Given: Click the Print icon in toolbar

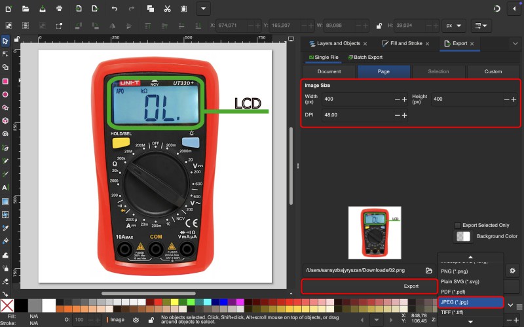Looking at the screenshot, I should click(x=60, y=9).
